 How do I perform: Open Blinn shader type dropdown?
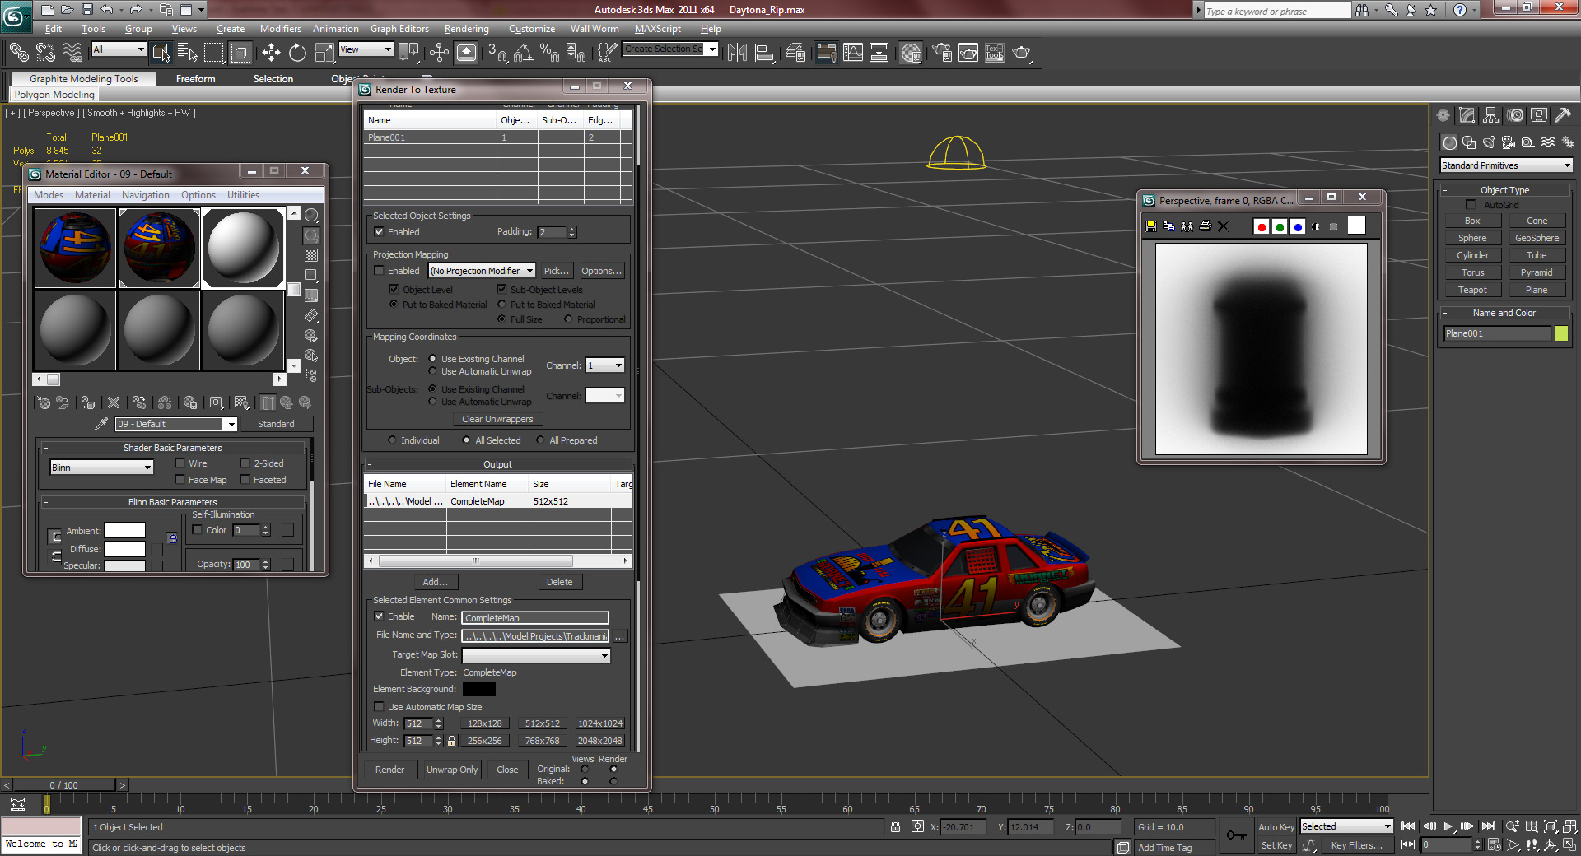(x=102, y=468)
